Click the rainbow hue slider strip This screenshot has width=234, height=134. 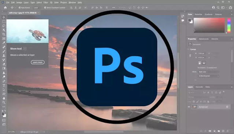point(229,25)
